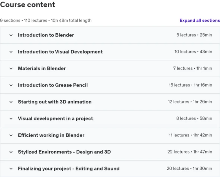Open the Visual development in a project title
This screenshot has width=220, height=177.
pyautogui.click(x=55, y=118)
